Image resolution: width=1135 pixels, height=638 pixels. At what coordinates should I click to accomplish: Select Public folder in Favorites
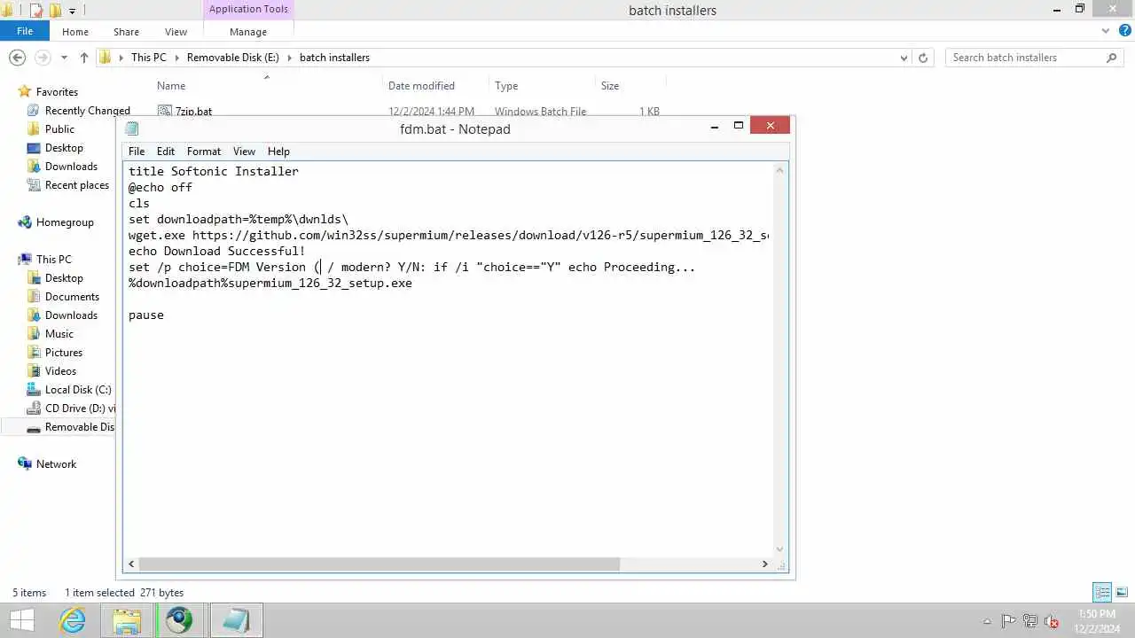(51, 129)
